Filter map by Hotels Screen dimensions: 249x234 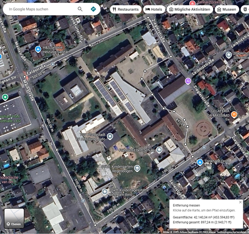coord(153,9)
